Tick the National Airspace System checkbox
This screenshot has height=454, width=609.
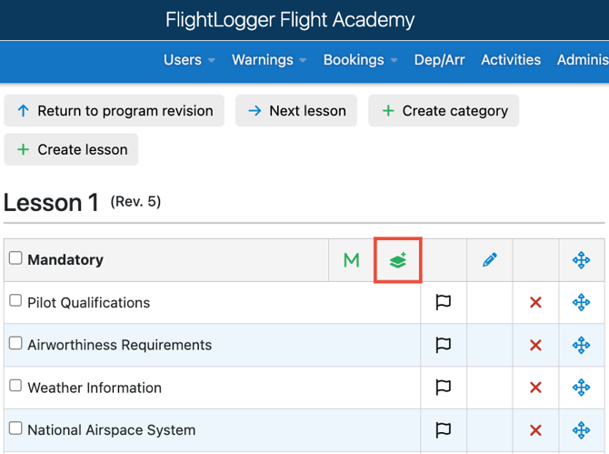[x=15, y=429]
